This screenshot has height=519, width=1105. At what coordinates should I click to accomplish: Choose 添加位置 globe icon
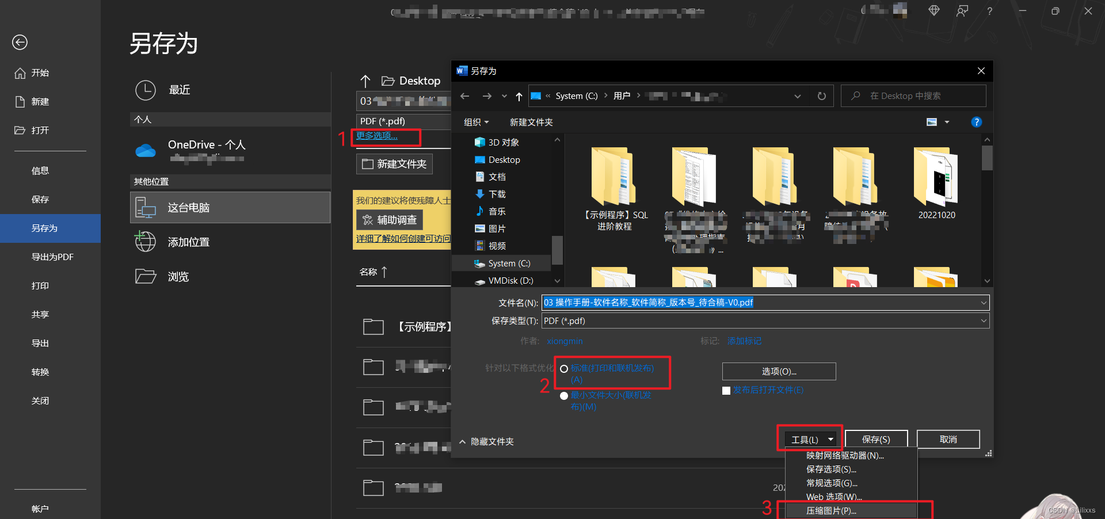(x=145, y=242)
